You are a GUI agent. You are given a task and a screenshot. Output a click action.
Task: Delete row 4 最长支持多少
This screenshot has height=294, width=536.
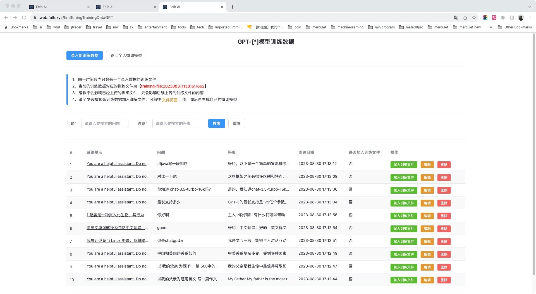444,203
